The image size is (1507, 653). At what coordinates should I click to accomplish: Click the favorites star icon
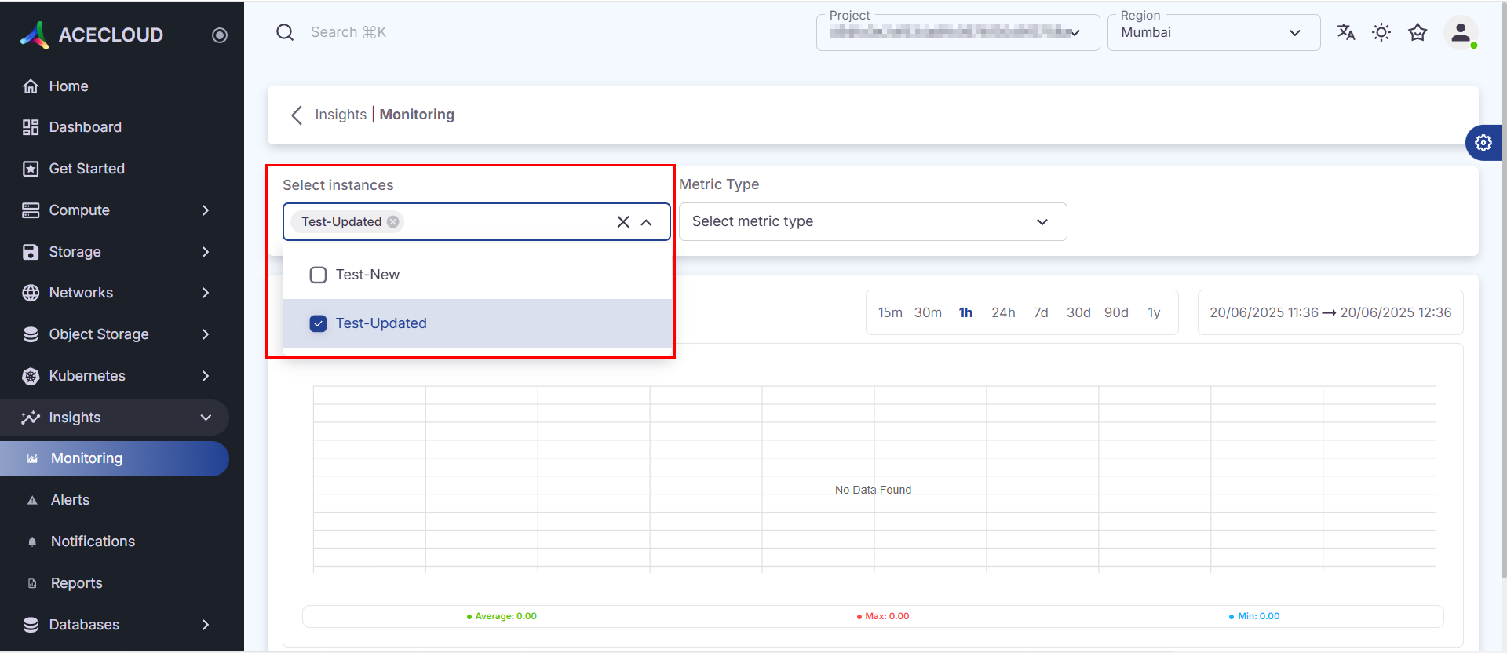point(1417,32)
